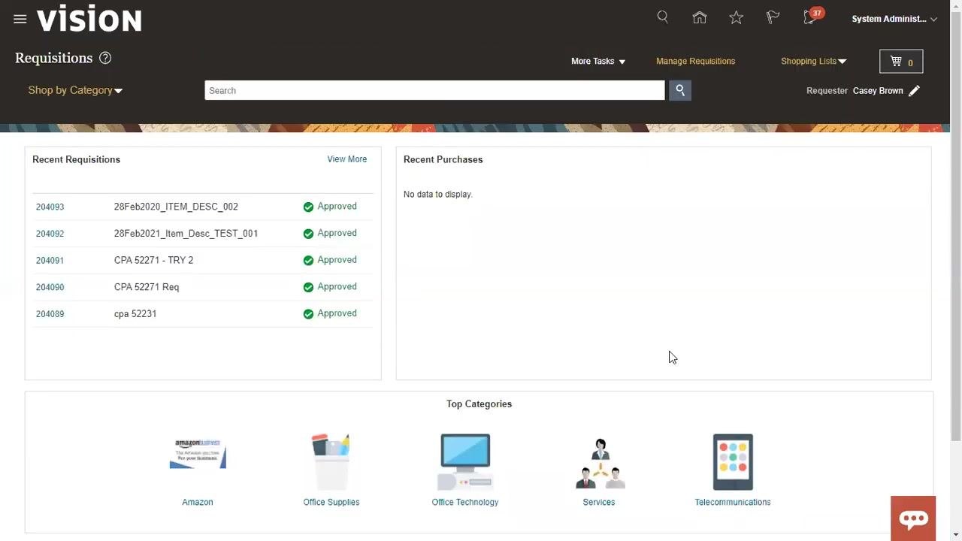Click the Amazon category label

pos(198,502)
